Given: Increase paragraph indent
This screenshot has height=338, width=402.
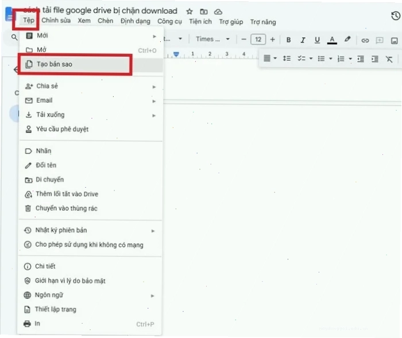Looking at the screenshot, I should click(375, 59).
